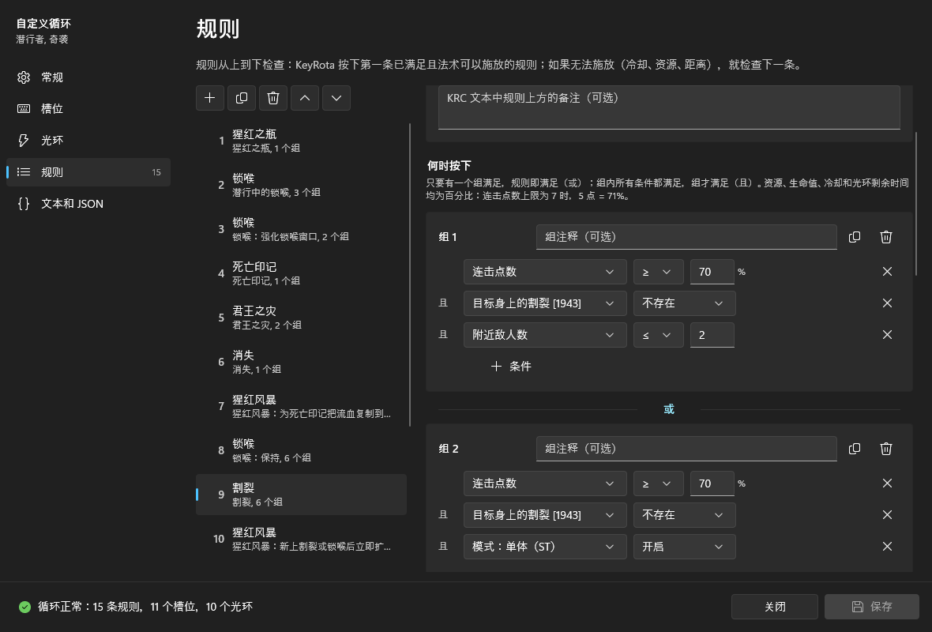Add a condition with + 条件 in 组 1
The image size is (932, 632).
pos(511,367)
